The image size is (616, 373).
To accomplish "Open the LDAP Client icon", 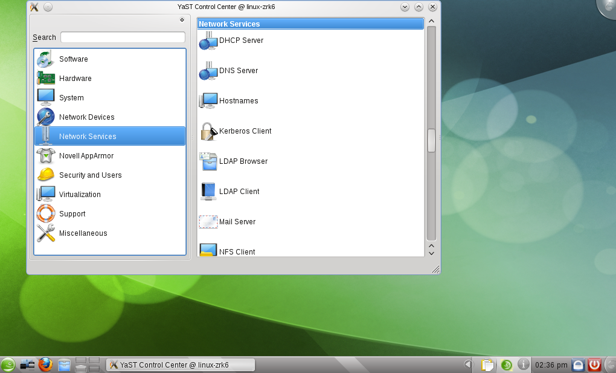I will click(x=208, y=192).
